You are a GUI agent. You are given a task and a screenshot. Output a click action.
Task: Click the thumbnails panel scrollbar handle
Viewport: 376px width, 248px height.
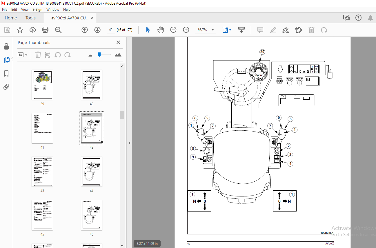(122, 115)
